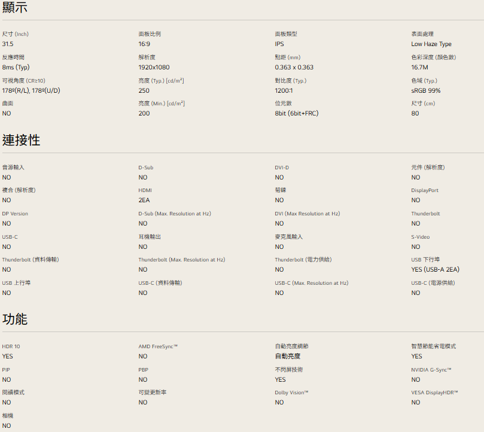Click the DisplayPort label
Screen dimensions: 484x432
pos(424,190)
